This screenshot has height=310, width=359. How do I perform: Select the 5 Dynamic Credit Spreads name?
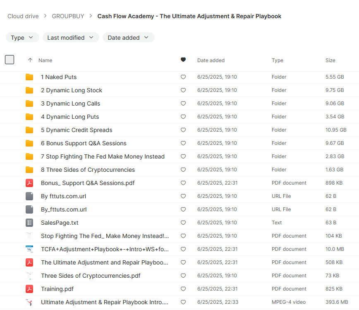(77, 130)
